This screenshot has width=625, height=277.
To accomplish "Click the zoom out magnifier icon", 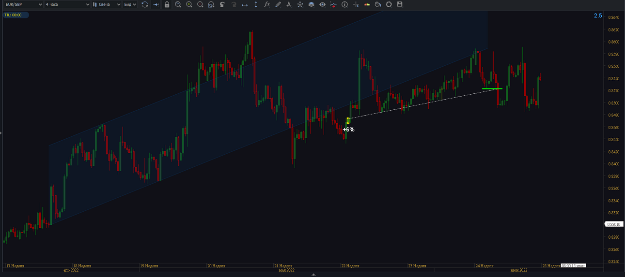I will pyautogui.click(x=200, y=4).
